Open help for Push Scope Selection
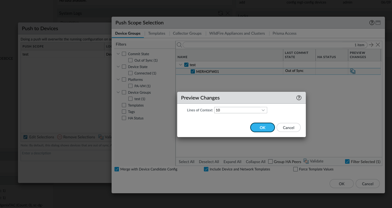The width and height of the screenshot is (392, 208). click(372, 23)
